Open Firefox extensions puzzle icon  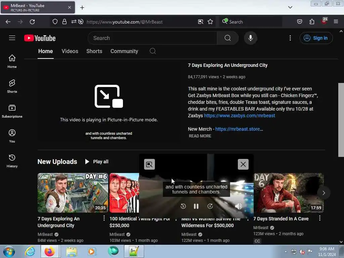pyautogui.click(x=312, y=22)
